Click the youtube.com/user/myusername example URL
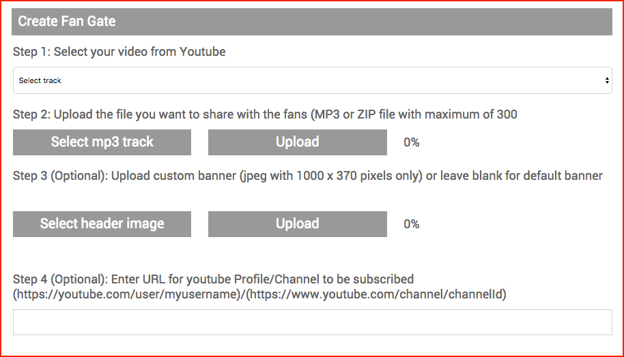The image size is (624, 357). (126, 294)
